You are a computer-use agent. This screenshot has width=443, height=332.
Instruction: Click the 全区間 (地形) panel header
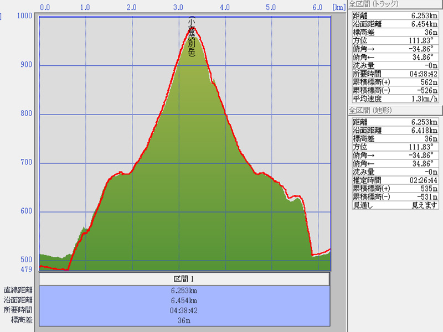click(x=373, y=111)
